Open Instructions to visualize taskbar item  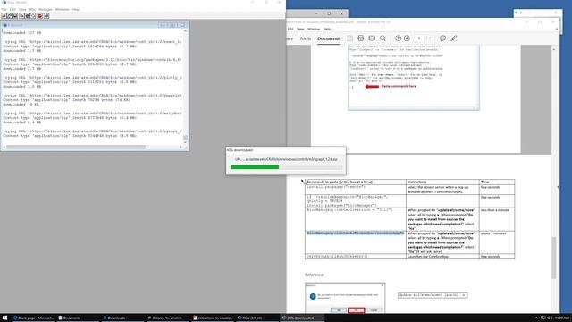click(x=213, y=318)
